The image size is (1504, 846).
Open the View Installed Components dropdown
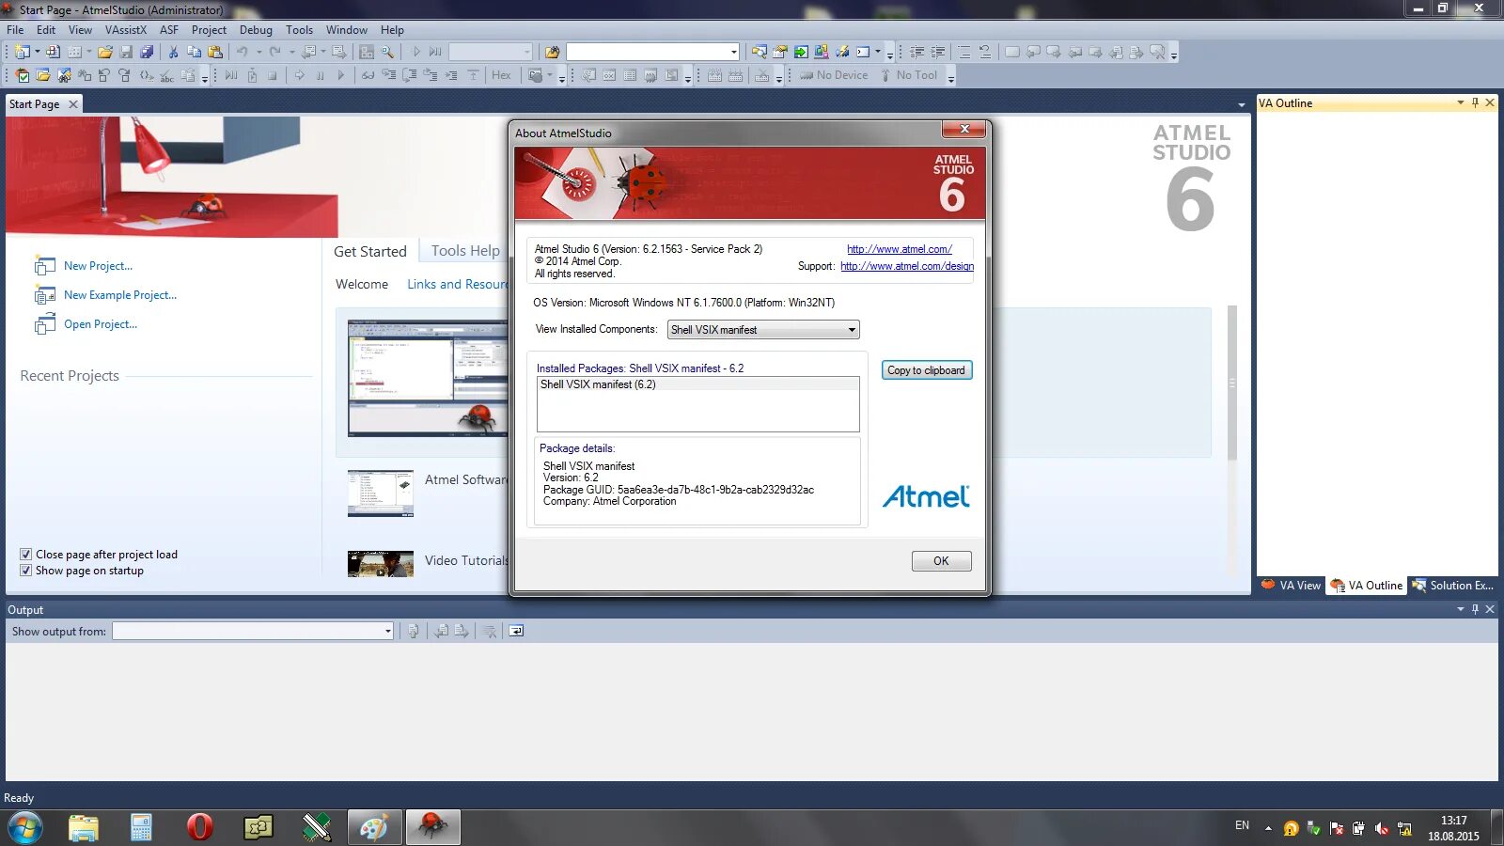(x=763, y=330)
